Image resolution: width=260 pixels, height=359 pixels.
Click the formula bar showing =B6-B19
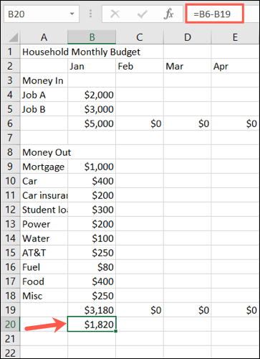(214, 14)
